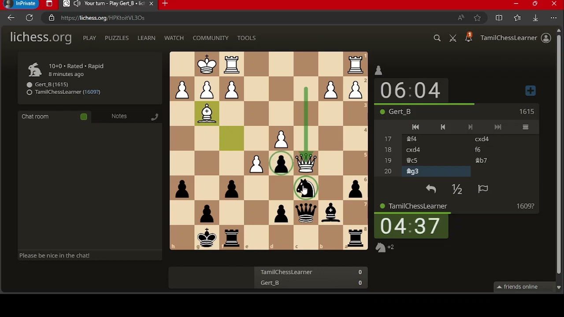Open the TamilChessLearner user menu
This screenshot has width=564, height=317.
[x=516, y=38]
